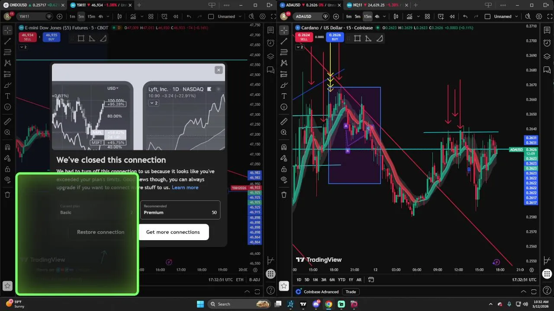This screenshot has width=554, height=311.
Task: Select 5D range in ADAUSD window
Action: click(x=307, y=279)
